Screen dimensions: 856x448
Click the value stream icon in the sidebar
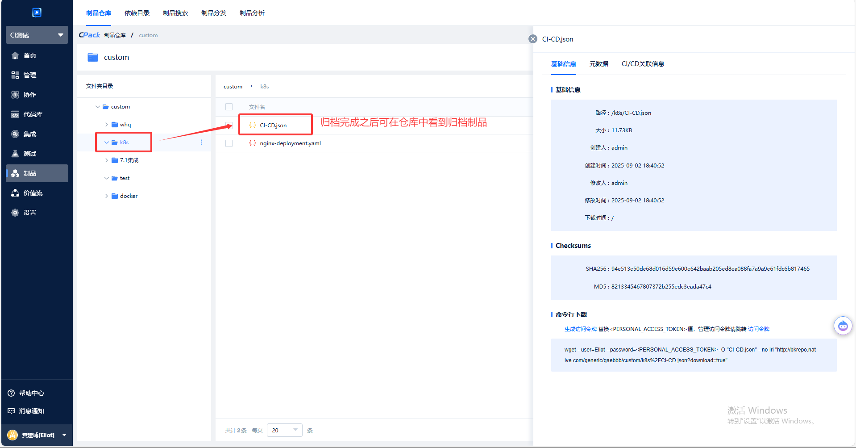pyautogui.click(x=15, y=193)
